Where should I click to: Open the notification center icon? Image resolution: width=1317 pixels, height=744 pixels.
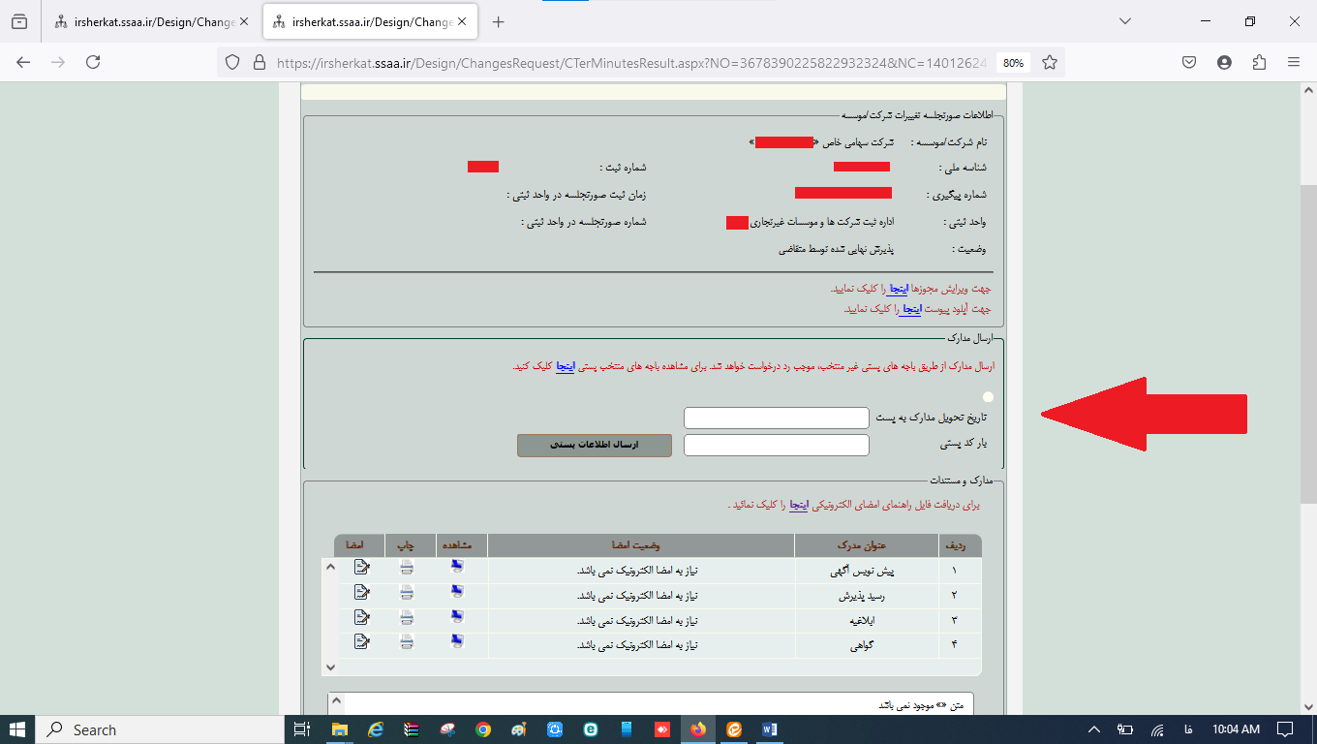coord(1285,729)
